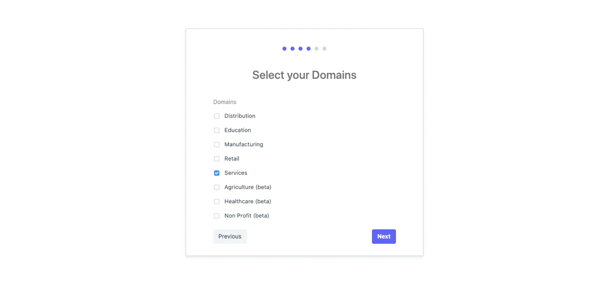The width and height of the screenshot is (609, 285).
Task: Enable the Non Profit (beta) checkbox
Action: (x=216, y=216)
